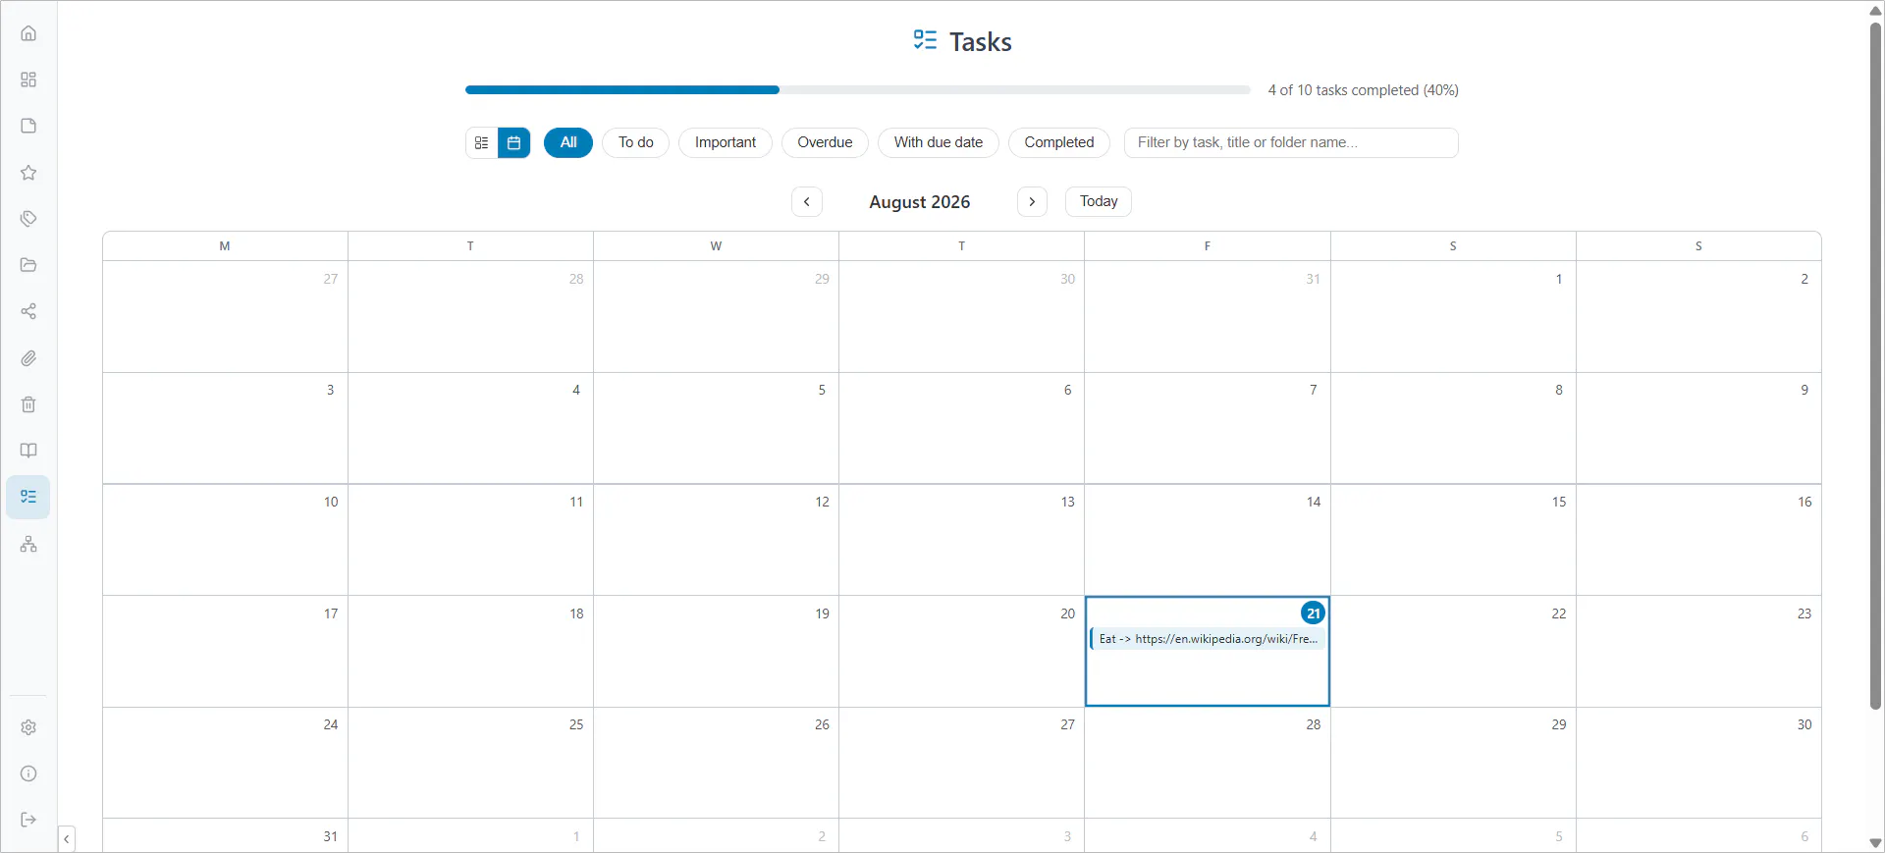Select day 9 in the calendar
Viewport: 1885px width, 853px height.
tap(1698, 428)
